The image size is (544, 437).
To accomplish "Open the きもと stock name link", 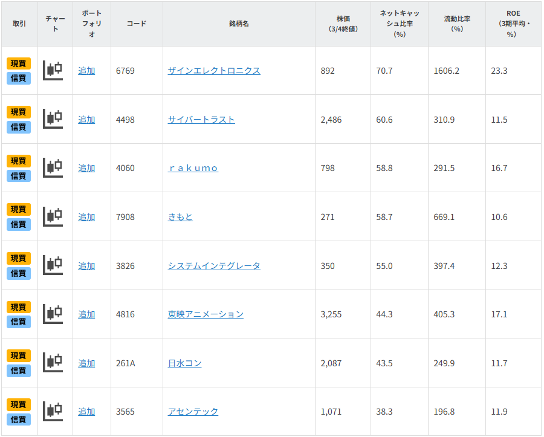I will tap(180, 217).
